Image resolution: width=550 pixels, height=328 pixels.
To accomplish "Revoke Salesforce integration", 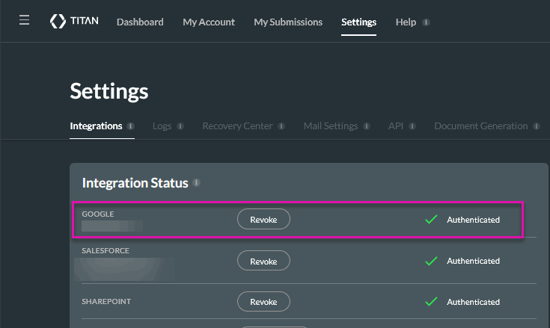I will (263, 261).
